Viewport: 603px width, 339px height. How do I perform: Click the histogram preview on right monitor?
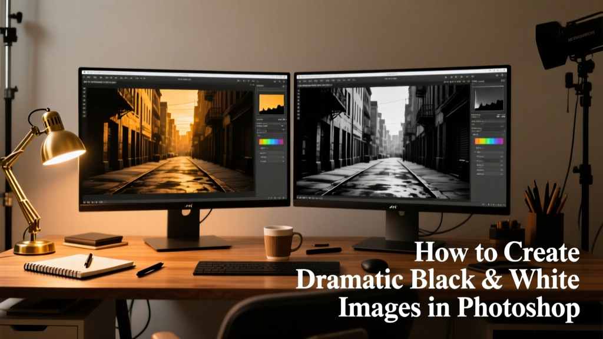pos(488,99)
